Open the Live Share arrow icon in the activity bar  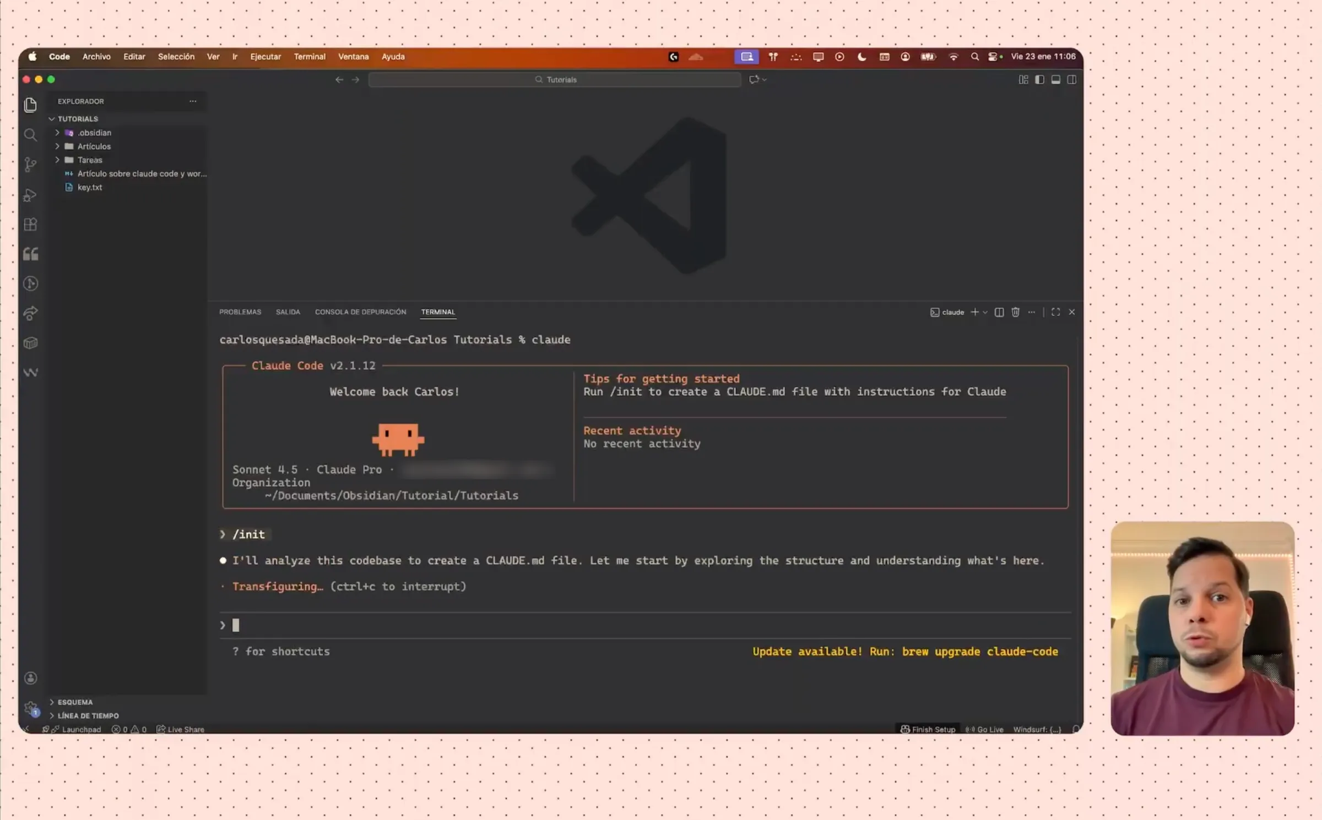click(x=31, y=313)
